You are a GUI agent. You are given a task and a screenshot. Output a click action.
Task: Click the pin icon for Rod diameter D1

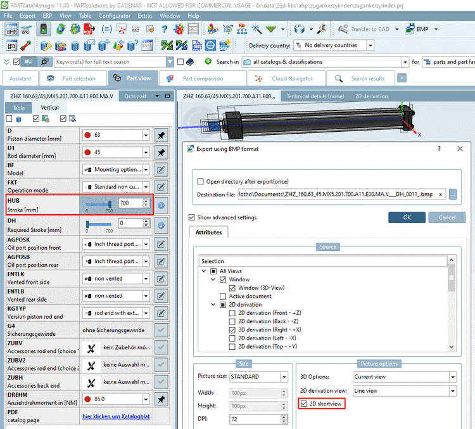161,153
